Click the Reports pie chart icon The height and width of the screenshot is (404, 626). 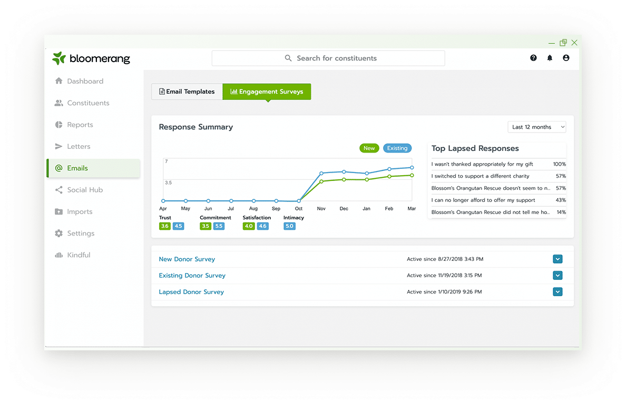pyautogui.click(x=58, y=125)
